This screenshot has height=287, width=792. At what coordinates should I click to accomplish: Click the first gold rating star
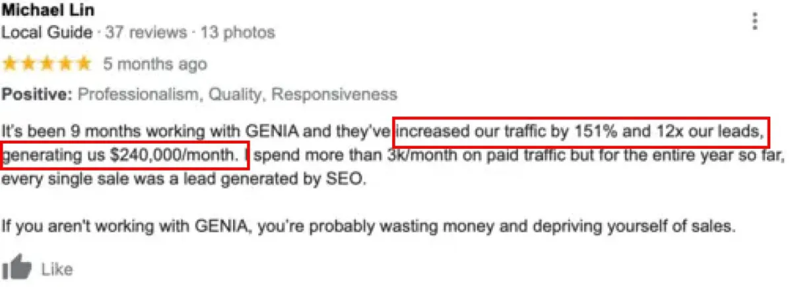point(11,64)
